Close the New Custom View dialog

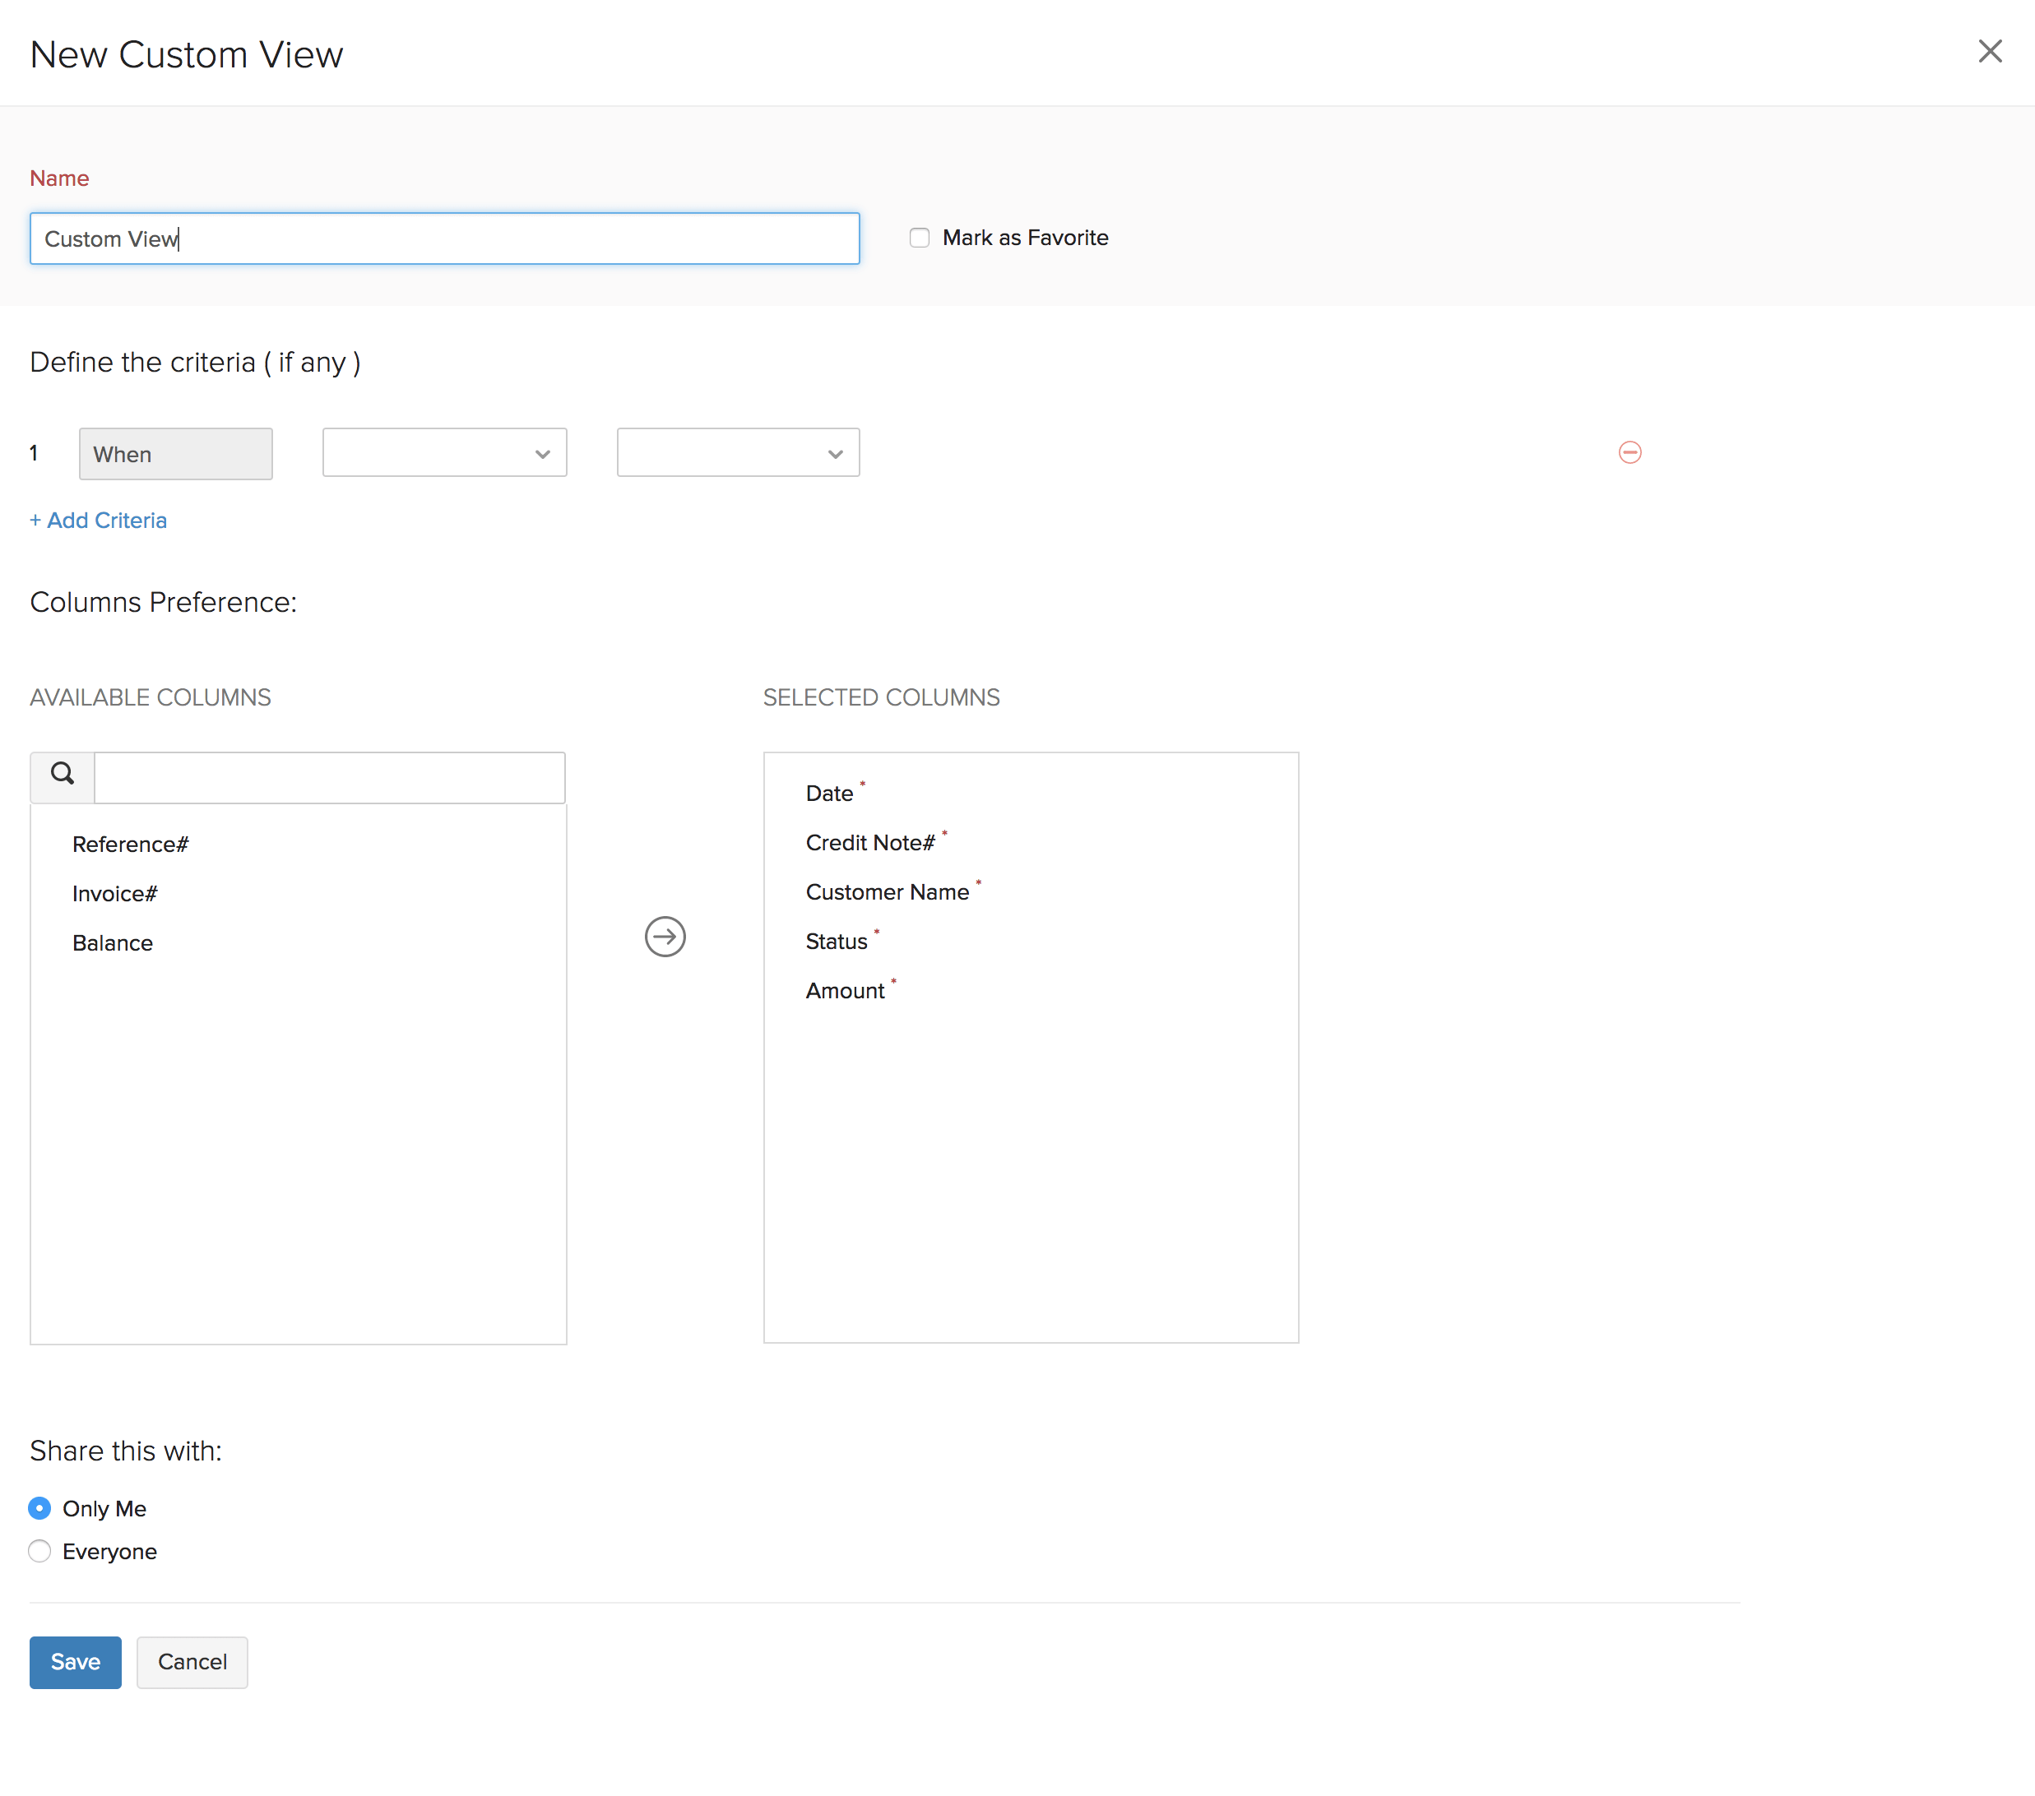[1988, 51]
